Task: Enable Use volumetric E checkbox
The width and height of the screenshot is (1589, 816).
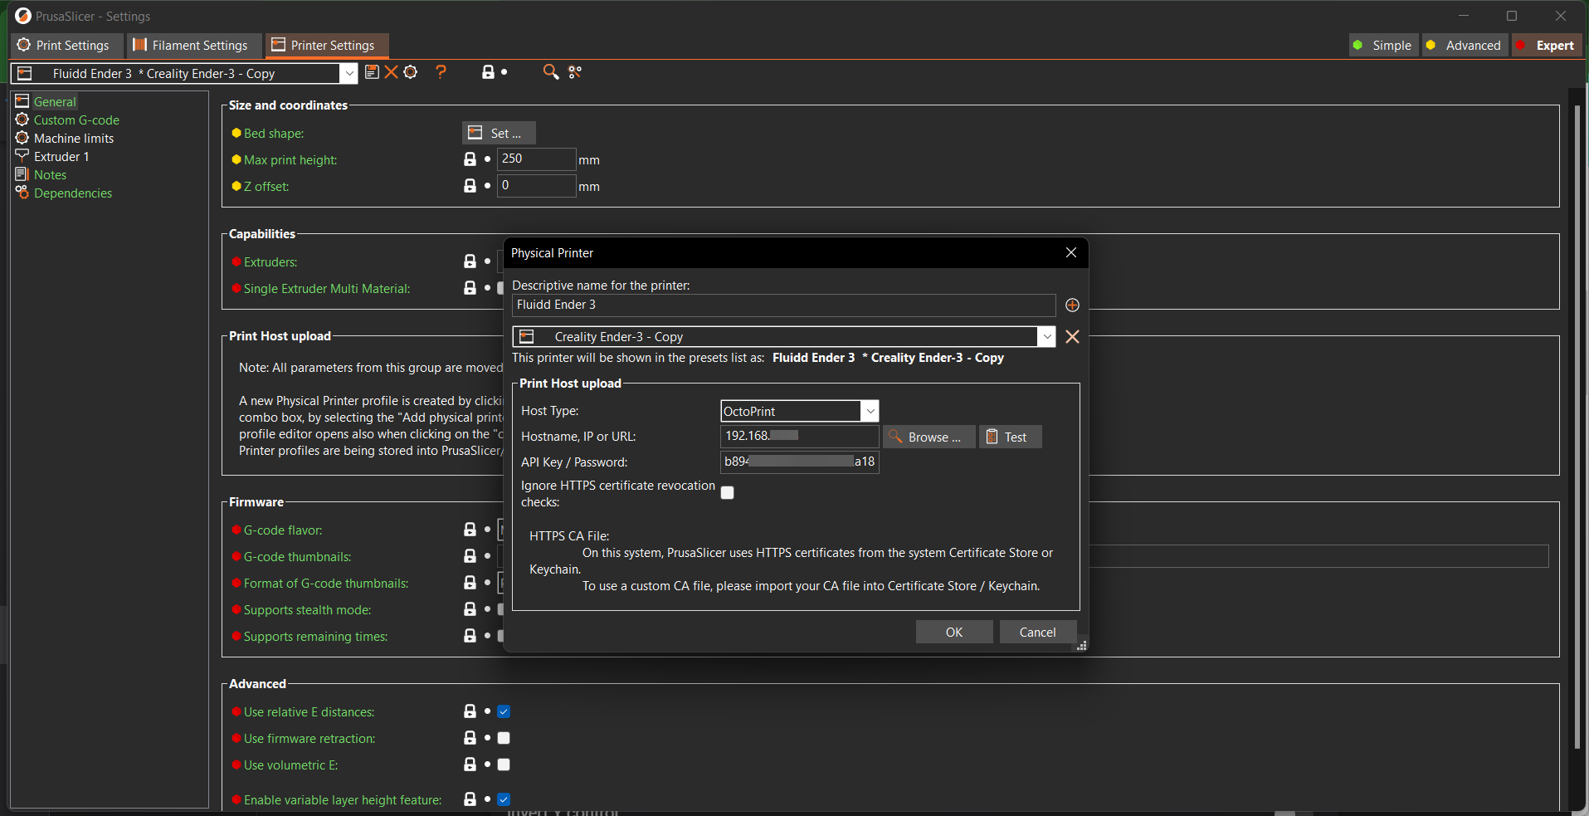Action: point(504,765)
